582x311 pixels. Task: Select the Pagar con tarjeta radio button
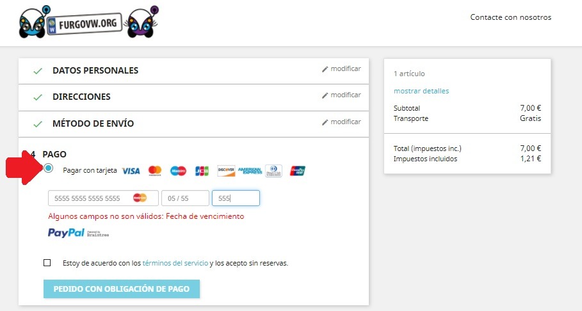click(48, 168)
